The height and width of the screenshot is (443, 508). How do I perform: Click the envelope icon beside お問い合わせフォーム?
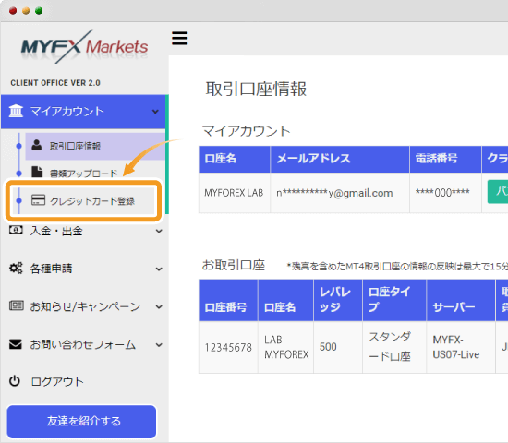16,344
